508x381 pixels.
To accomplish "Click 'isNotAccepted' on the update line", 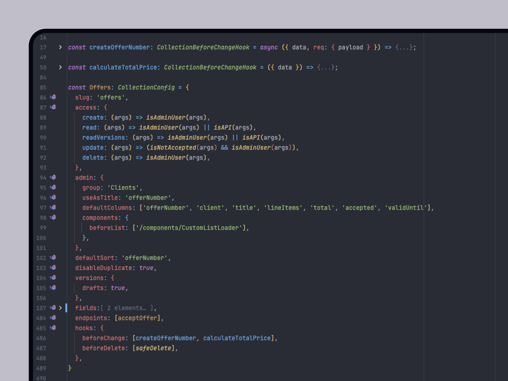I will tap(173, 148).
